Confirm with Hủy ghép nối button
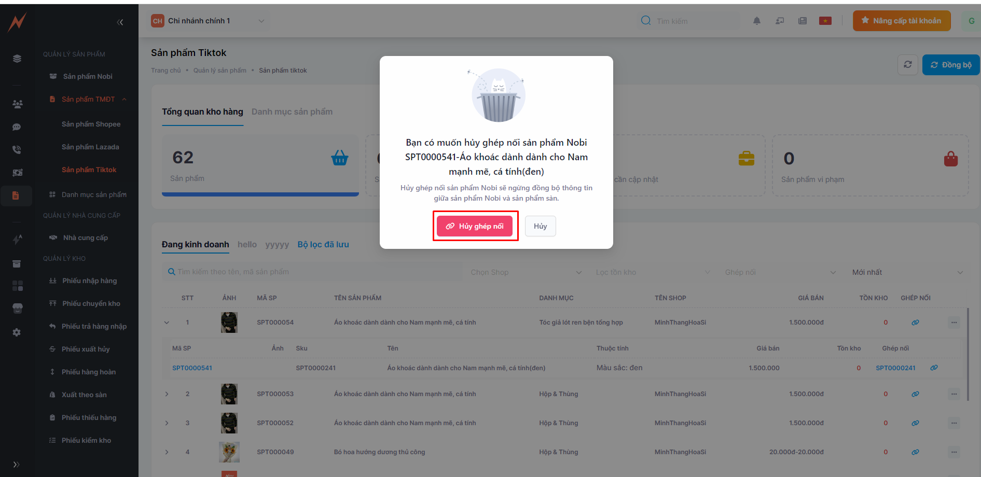 (x=475, y=226)
